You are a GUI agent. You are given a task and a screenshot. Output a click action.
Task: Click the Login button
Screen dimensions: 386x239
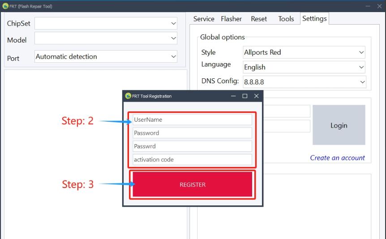tap(339, 125)
